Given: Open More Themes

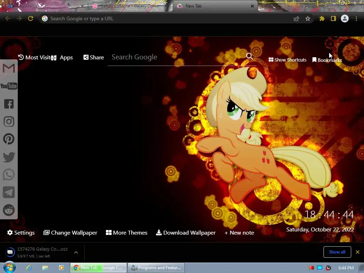Looking at the screenshot, I should [127, 232].
